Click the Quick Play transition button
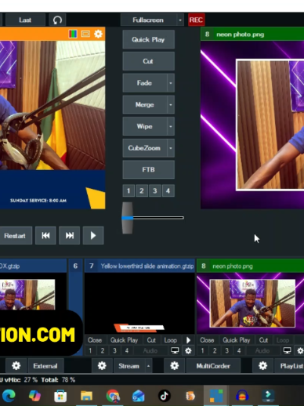 pyautogui.click(x=148, y=40)
